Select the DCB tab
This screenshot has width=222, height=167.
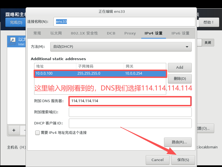point(111,33)
